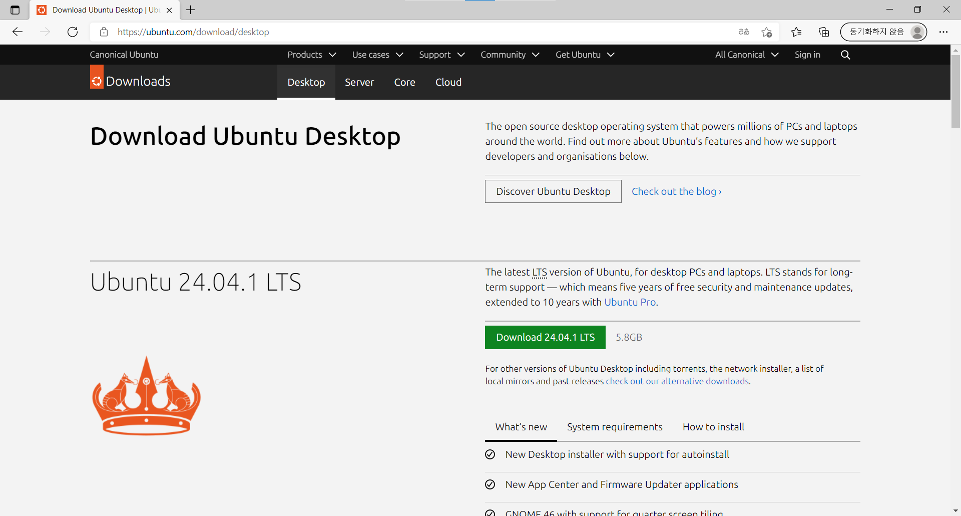Click the Ubuntu Downloads logo
This screenshot has width=961, height=516.
(130, 81)
